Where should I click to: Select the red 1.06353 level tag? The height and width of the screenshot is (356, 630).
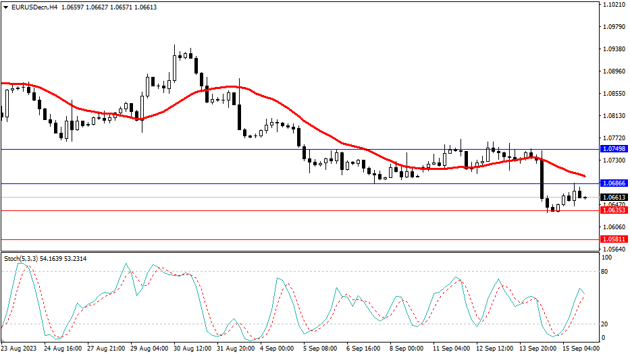614,210
